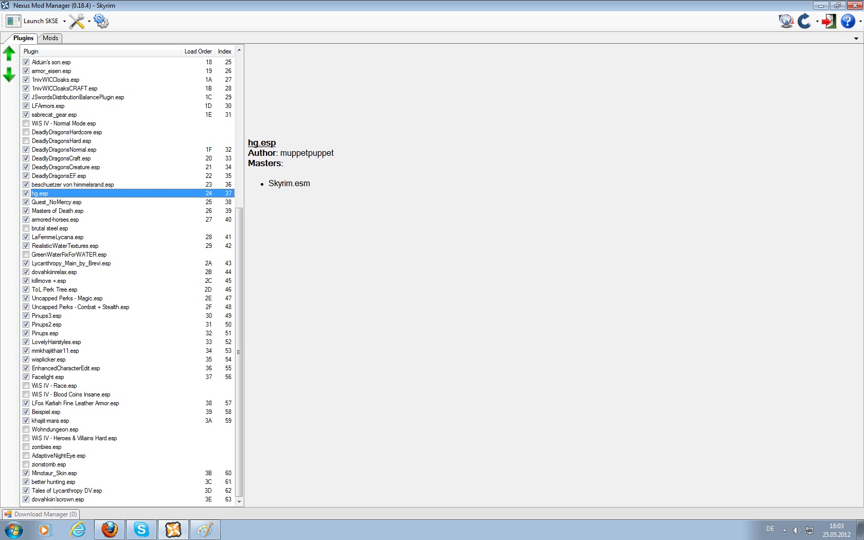
Task: Click the plugin list scroll down arrow
Action: click(239, 502)
